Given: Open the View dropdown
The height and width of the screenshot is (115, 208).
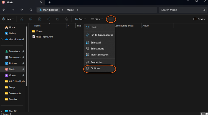Looking at the screenshot, I should point(97,19).
